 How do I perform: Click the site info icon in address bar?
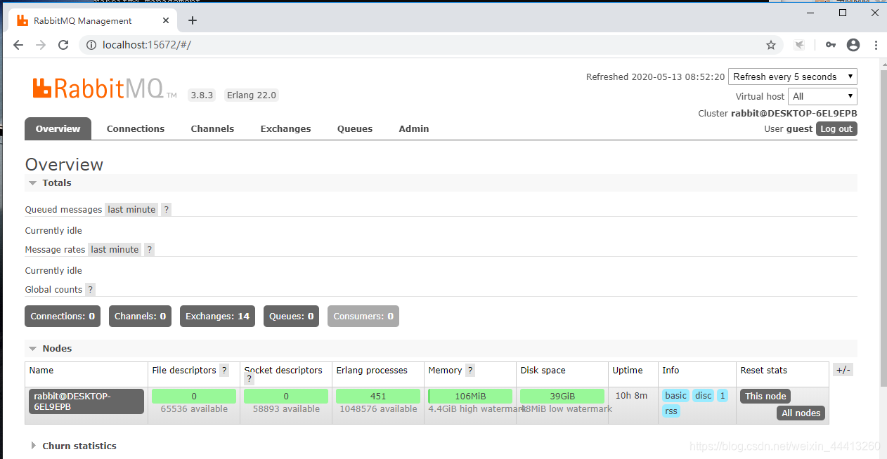pyautogui.click(x=91, y=45)
